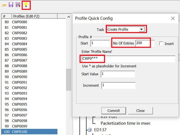Viewport: 180px width, 135px height.
Task: Save using the purple floppy disk icon
Action: [x=11, y=5]
